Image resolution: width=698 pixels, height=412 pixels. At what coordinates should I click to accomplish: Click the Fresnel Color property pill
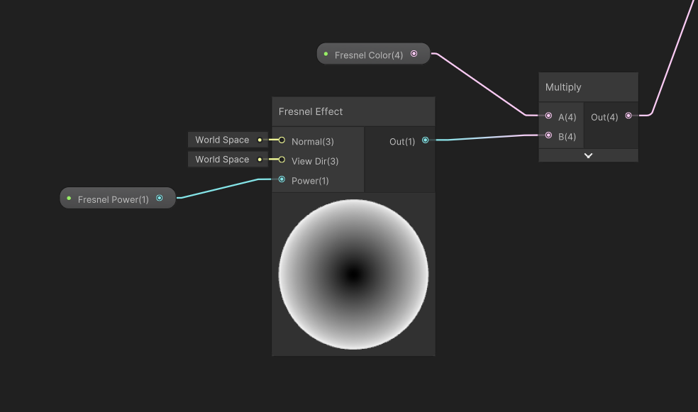click(x=369, y=53)
